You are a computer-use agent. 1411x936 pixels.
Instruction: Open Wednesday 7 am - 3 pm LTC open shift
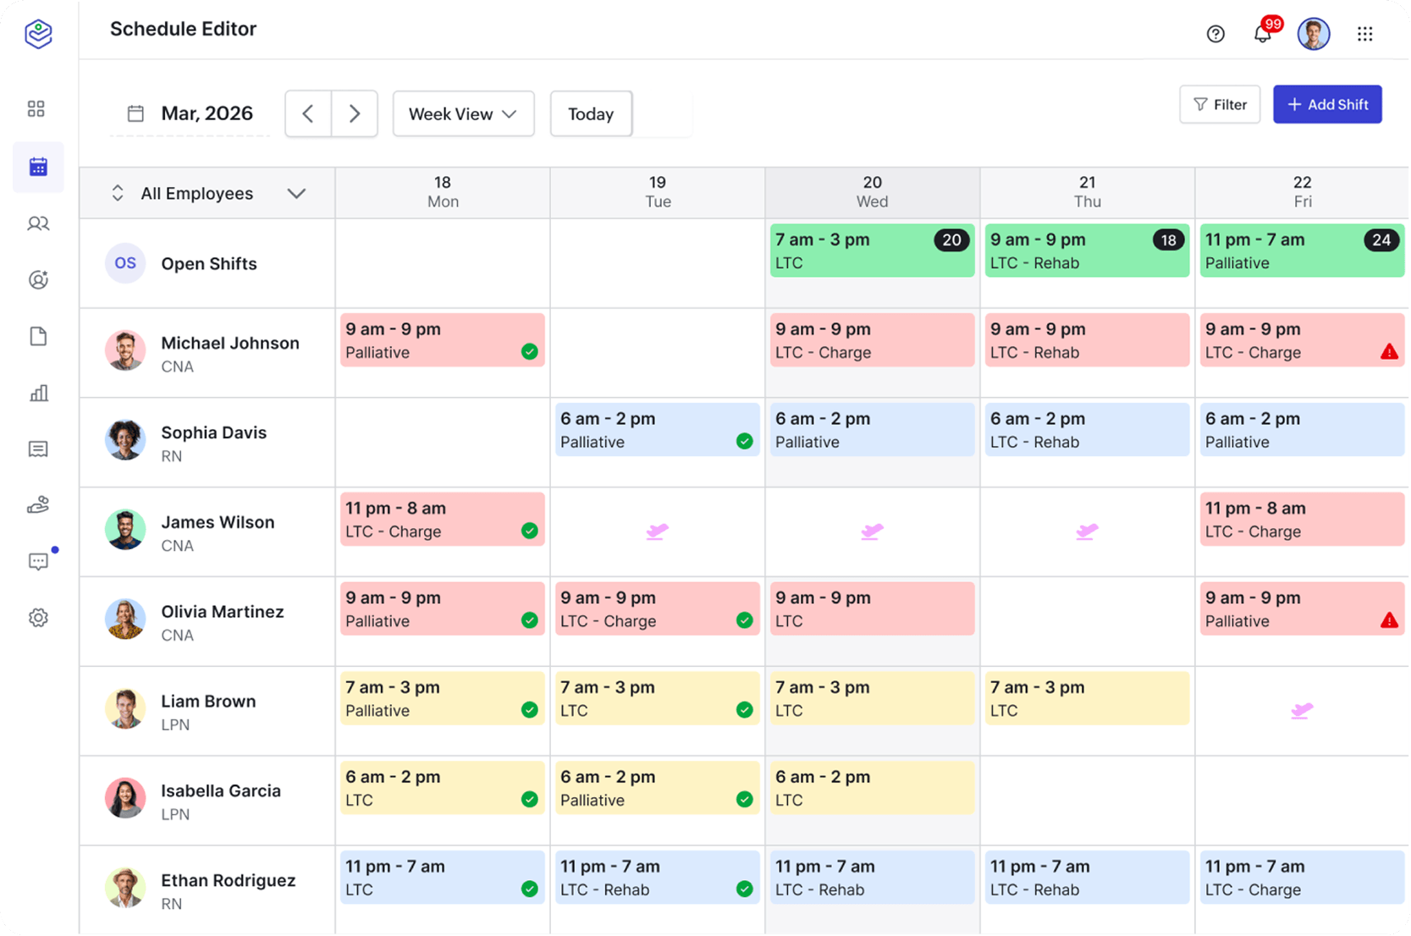pyautogui.click(x=873, y=251)
